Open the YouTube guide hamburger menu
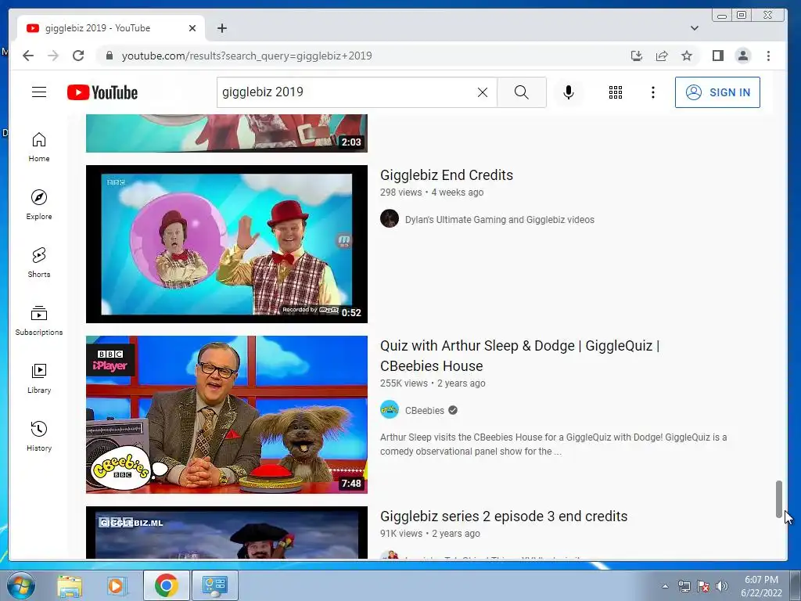The height and width of the screenshot is (601, 801). coord(39,92)
